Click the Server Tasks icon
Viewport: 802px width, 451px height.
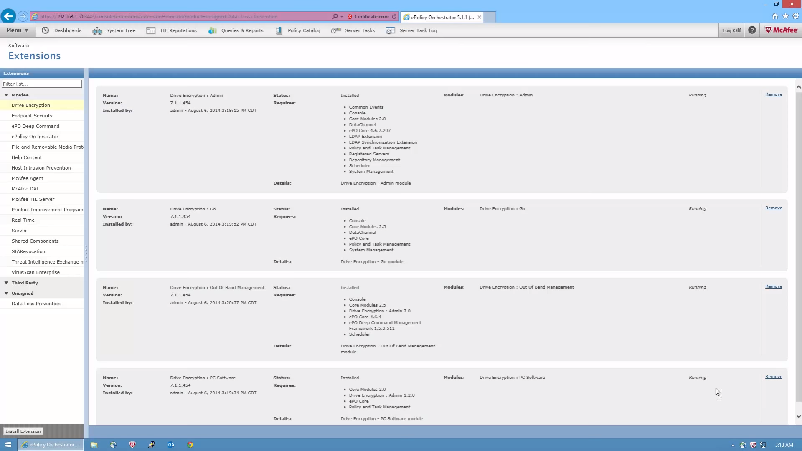click(x=336, y=30)
